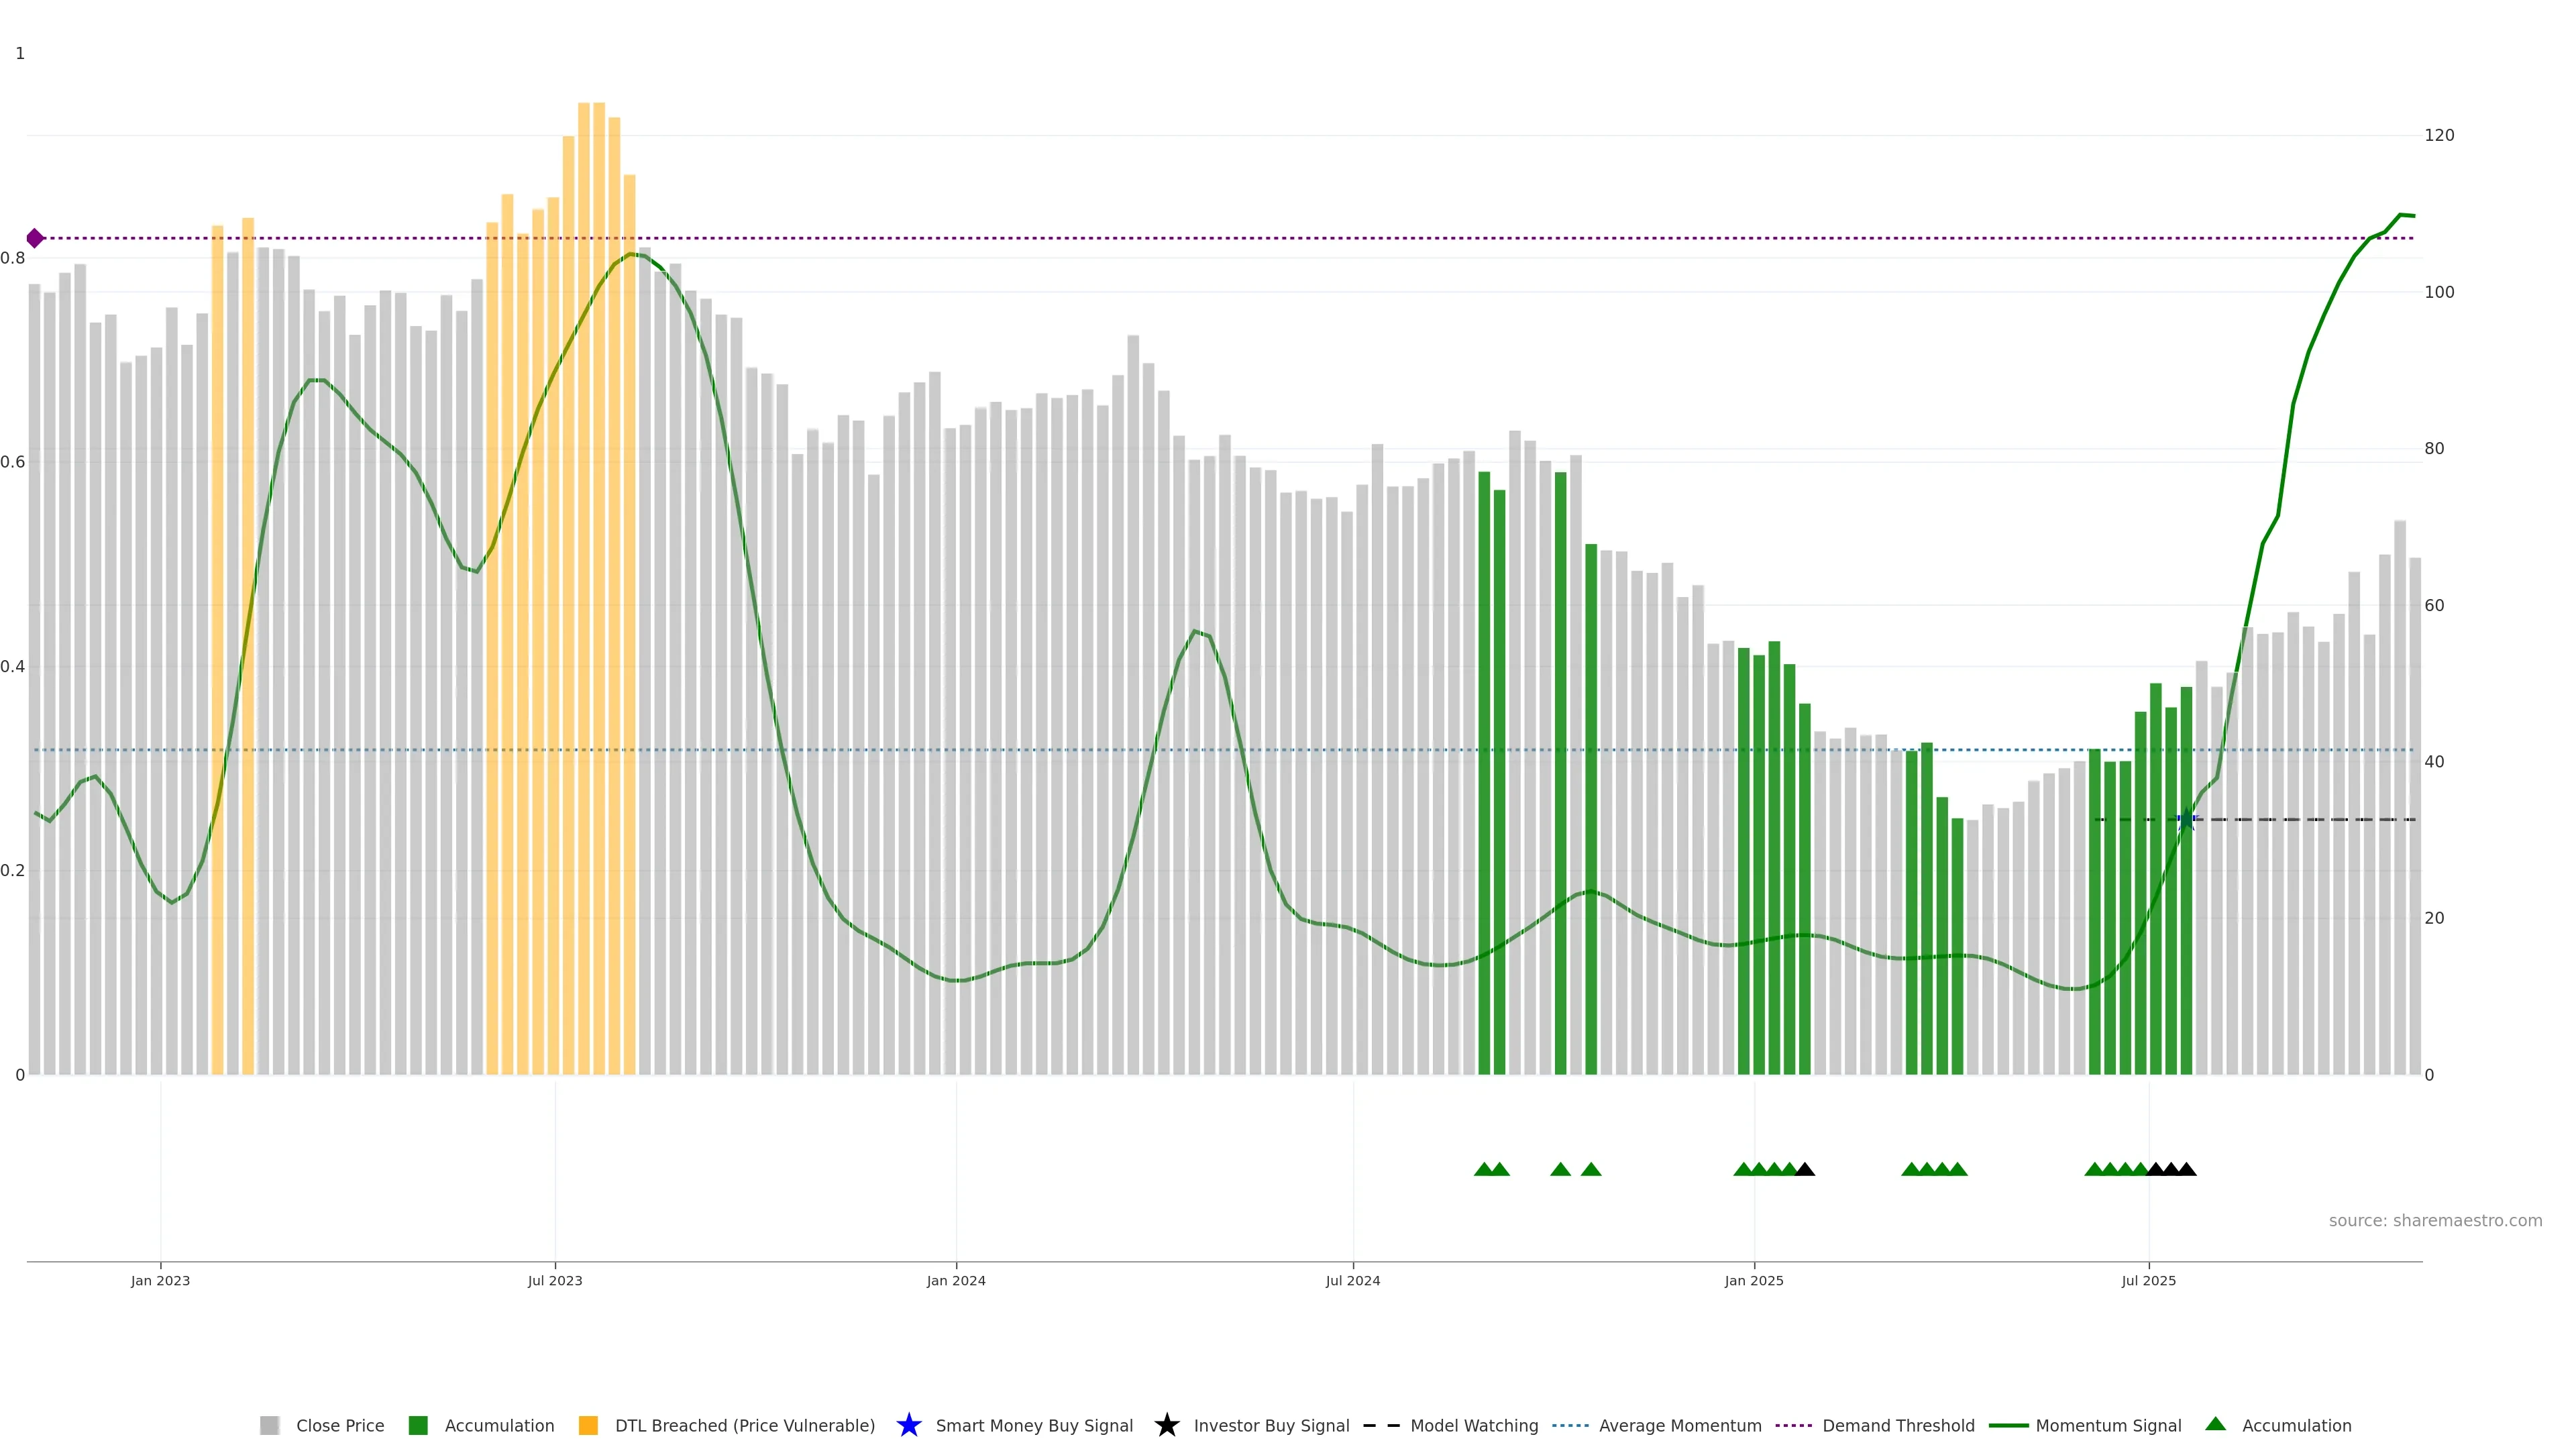Click the blue star marker on the chart

(x=2186, y=819)
